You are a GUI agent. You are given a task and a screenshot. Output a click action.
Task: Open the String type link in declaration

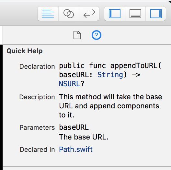click(x=110, y=75)
